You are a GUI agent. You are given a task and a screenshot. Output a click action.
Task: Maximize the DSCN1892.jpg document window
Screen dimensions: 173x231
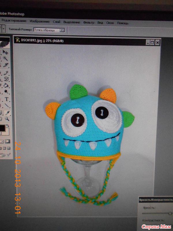(x=153, y=43)
